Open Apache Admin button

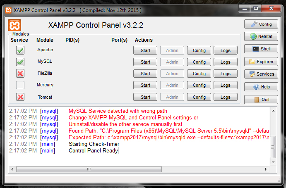pyautogui.click(x=172, y=50)
